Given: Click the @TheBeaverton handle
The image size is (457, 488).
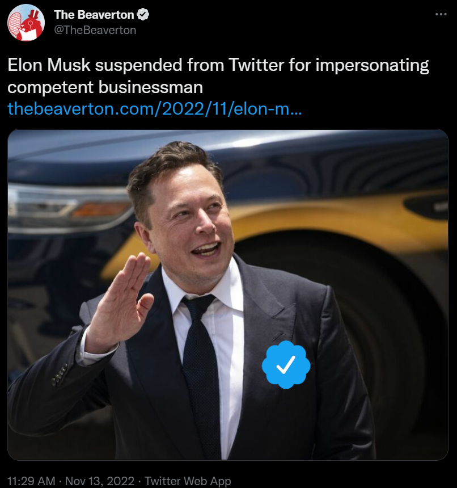Looking at the screenshot, I should [95, 30].
